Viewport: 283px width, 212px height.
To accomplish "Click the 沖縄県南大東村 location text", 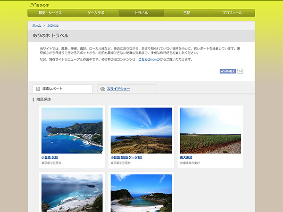I will pyautogui.click(x=190, y=163).
